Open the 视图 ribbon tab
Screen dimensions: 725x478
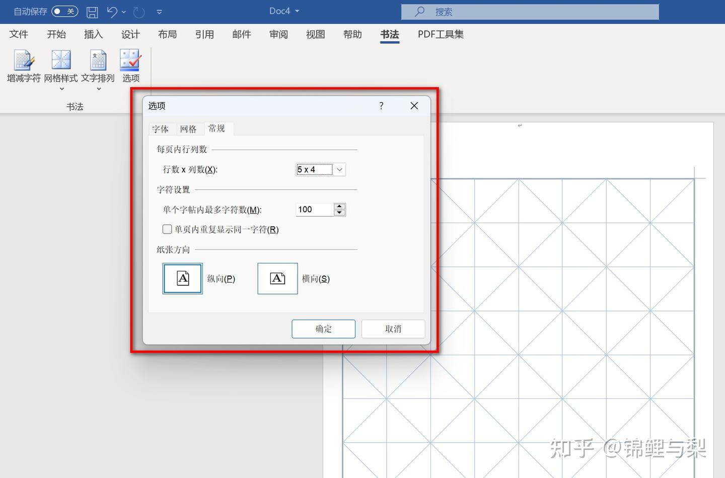coord(316,34)
